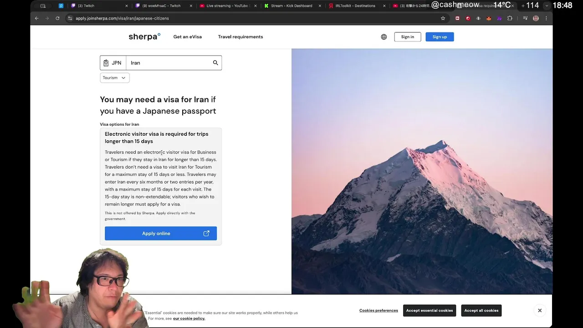This screenshot has height=328, width=583.
Task: Click the Sign up button
Action: click(440, 37)
